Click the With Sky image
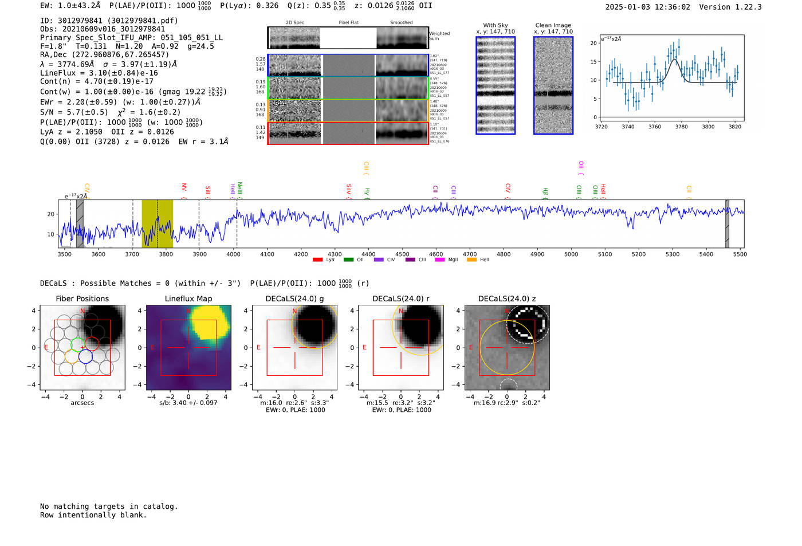Viewport: 802px width, 546px height. pos(496,85)
